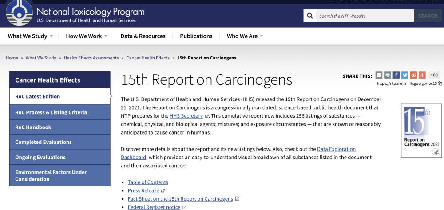Click the 15th Report on Carcinogens heading

pyautogui.click(x=206, y=80)
